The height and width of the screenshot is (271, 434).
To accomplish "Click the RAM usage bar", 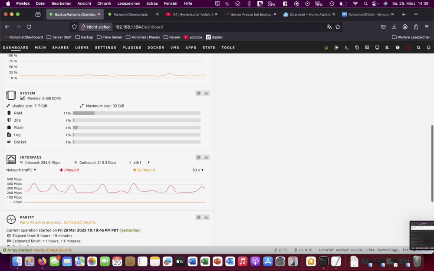I will 137,113.
